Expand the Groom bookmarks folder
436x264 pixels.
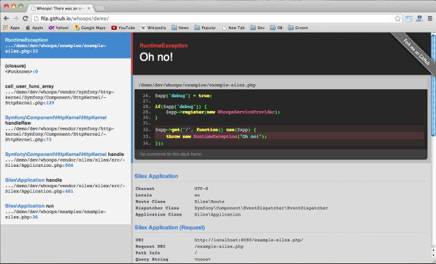pos(298,28)
